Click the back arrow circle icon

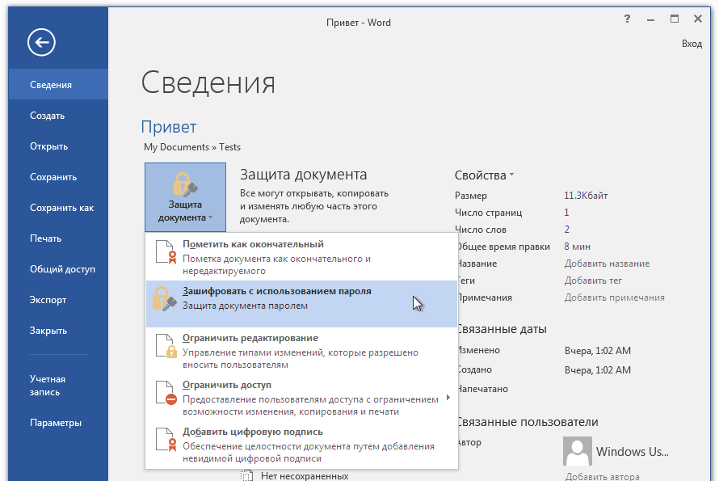pyautogui.click(x=41, y=43)
